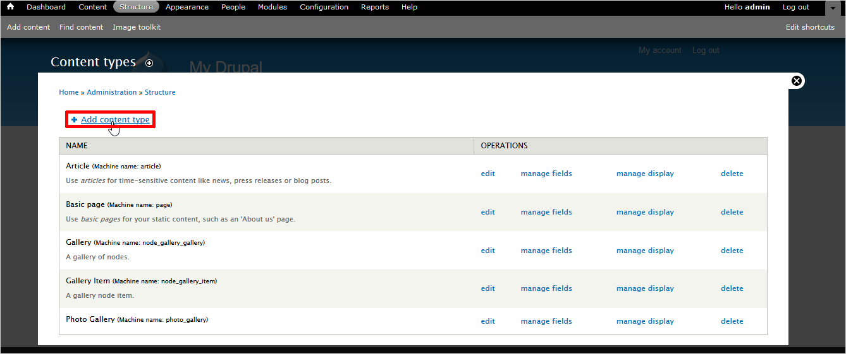The image size is (846, 354).
Task: Click the home icon in admin toolbar
Action: click(x=10, y=7)
